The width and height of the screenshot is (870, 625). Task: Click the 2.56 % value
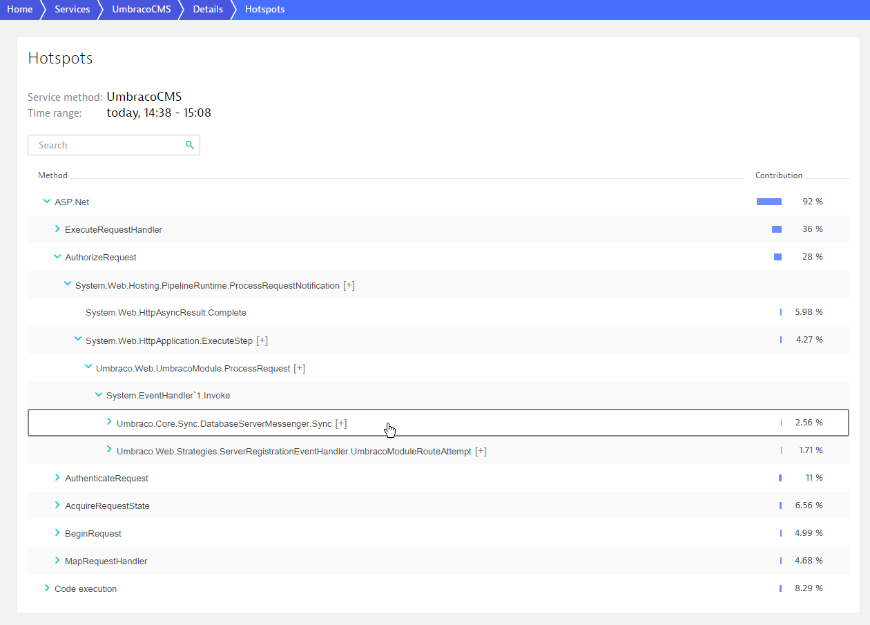(x=809, y=423)
